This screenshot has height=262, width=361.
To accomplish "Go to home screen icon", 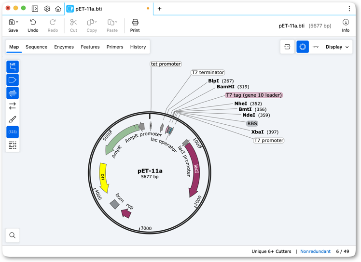I will coord(58,9).
